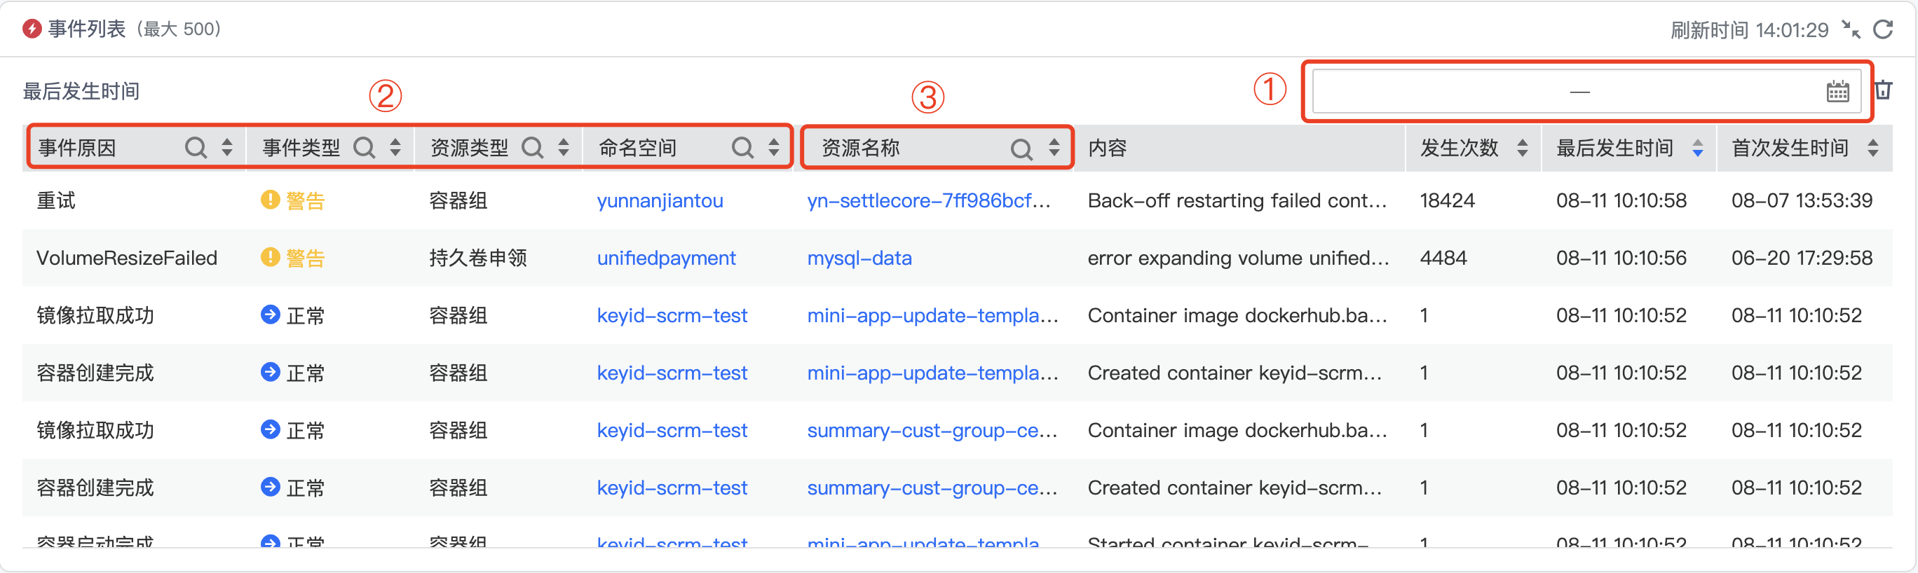
Task: Click the 重试 event reason cell
Action: point(56,201)
